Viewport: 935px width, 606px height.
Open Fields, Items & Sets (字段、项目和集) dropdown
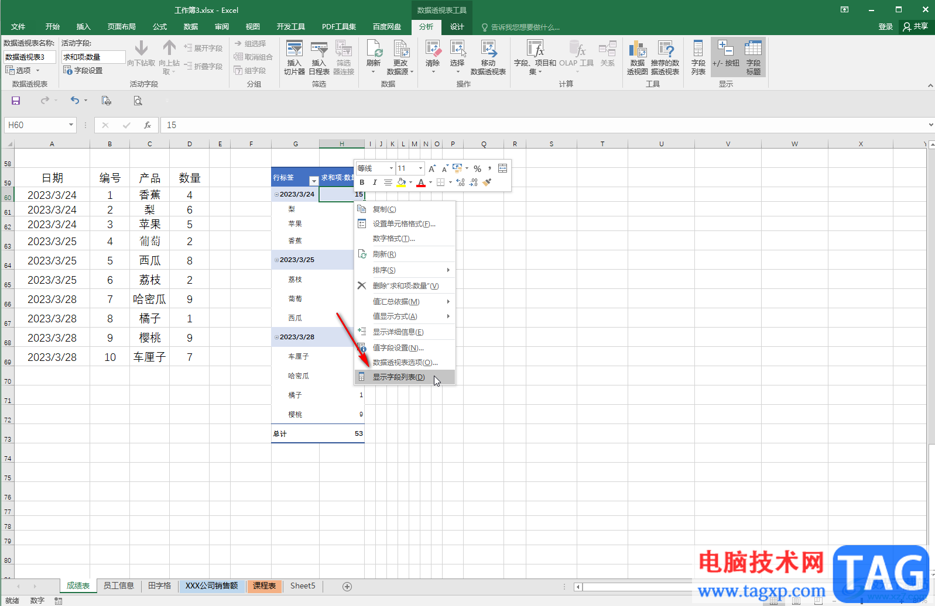pyautogui.click(x=535, y=57)
